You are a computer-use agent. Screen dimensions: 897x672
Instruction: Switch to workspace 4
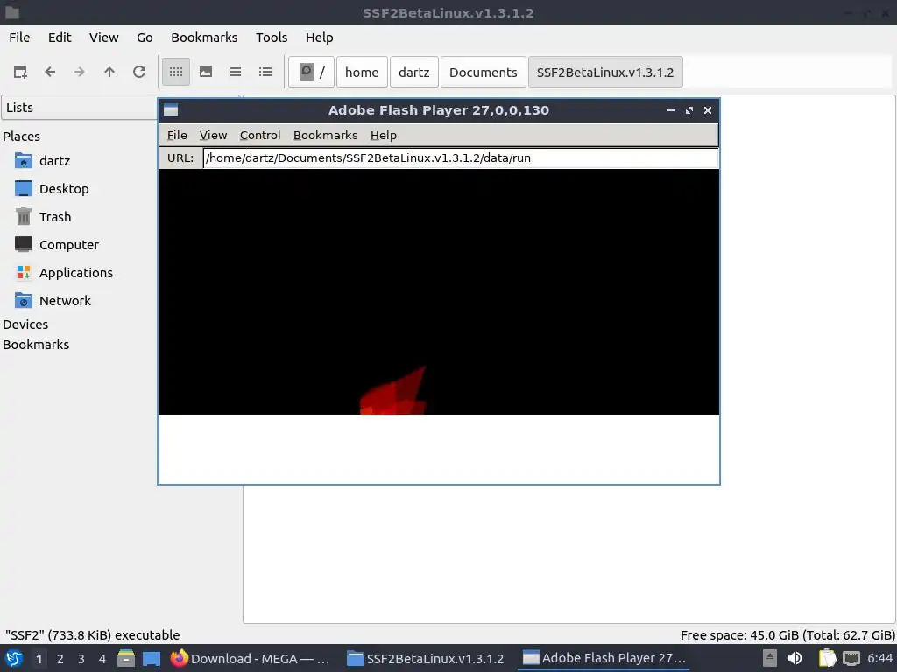click(102, 659)
